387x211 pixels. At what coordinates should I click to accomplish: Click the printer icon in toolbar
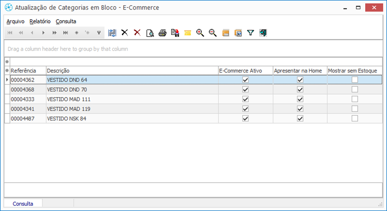tap(162, 33)
